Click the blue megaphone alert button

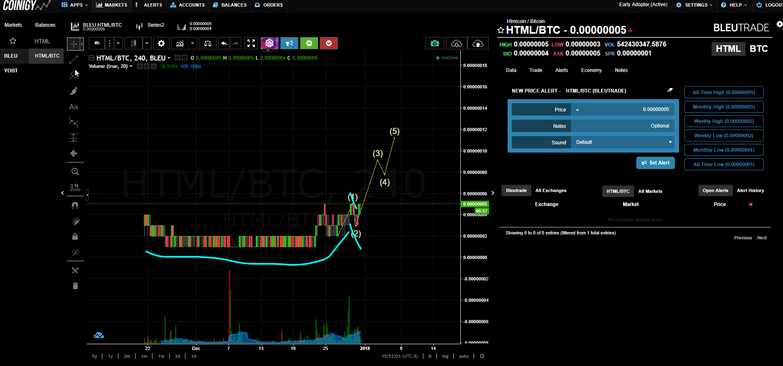[x=289, y=43]
